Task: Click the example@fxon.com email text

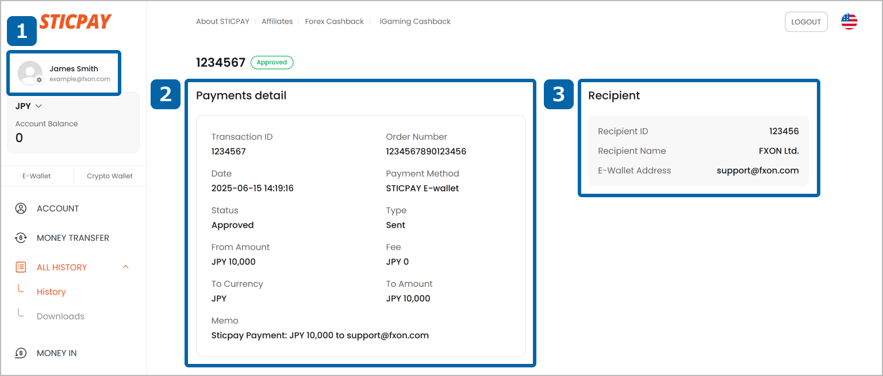Action: click(80, 79)
